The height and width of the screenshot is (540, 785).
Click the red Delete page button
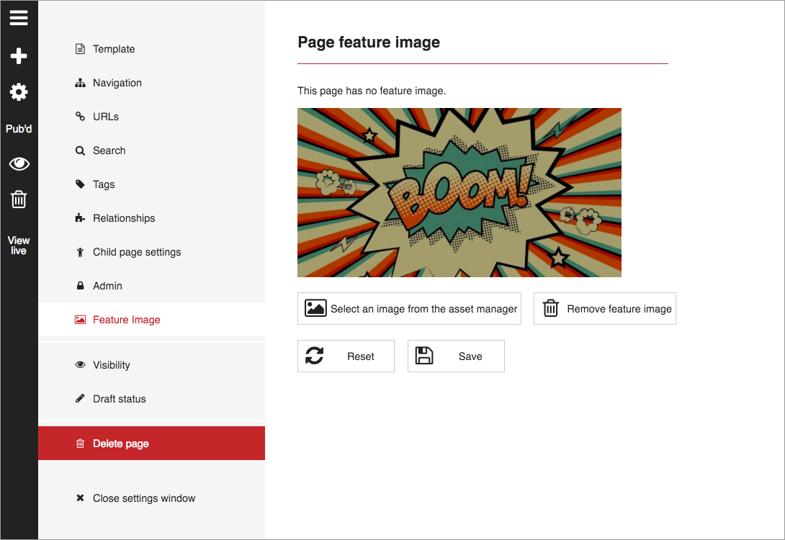tap(151, 444)
